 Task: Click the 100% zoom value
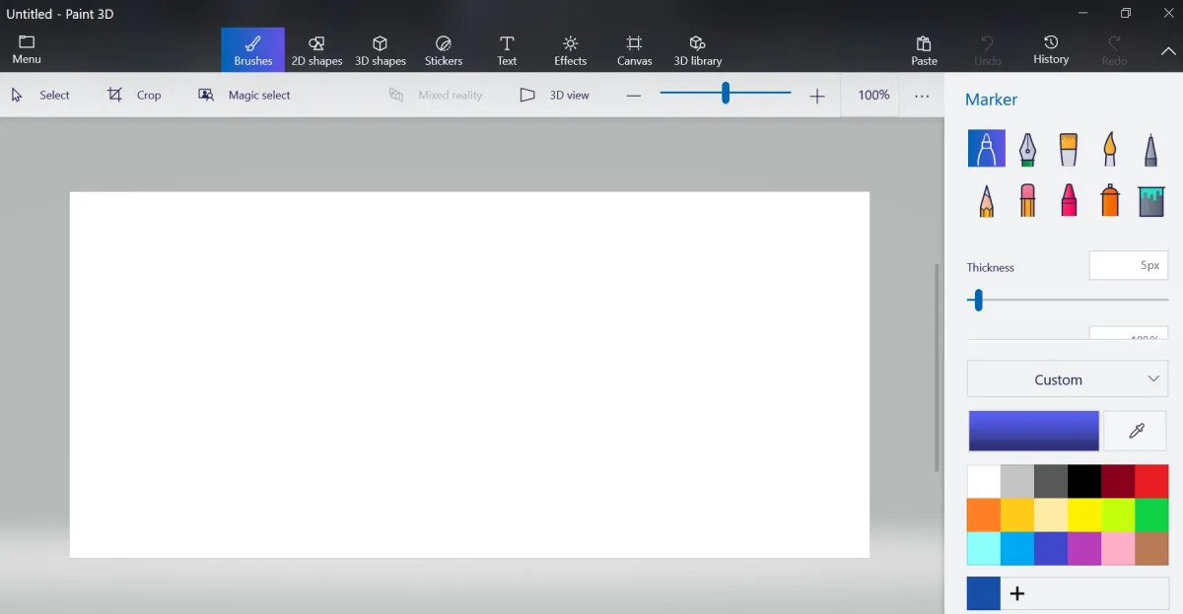pyautogui.click(x=873, y=96)
